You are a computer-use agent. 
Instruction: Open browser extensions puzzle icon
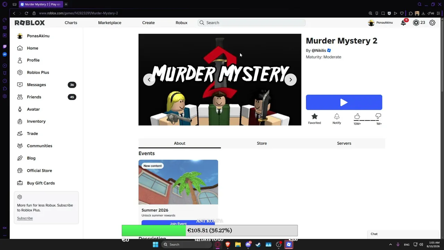pos(411,13)
